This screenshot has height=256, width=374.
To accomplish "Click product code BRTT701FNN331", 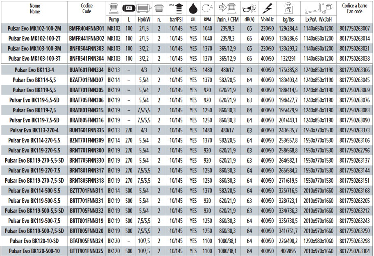I will click(x=86, y=201).
